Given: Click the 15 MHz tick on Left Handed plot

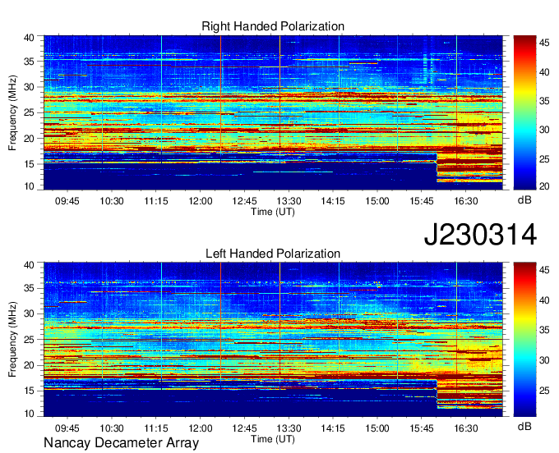Looking at the screenshot, I should click(29, 391).
